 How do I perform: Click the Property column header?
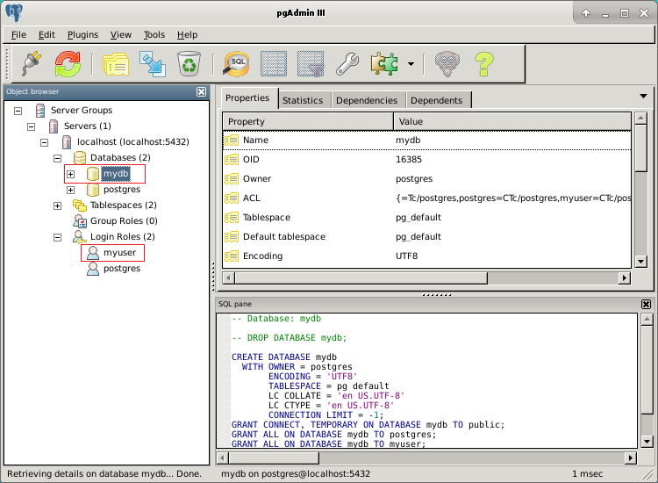308,121
